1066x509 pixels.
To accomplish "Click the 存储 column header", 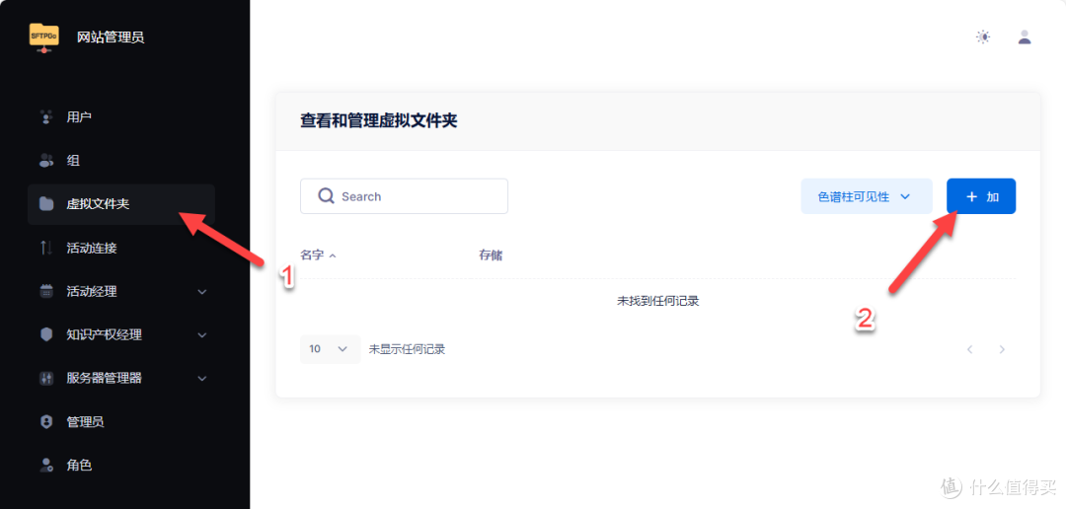I will (491, 255).
